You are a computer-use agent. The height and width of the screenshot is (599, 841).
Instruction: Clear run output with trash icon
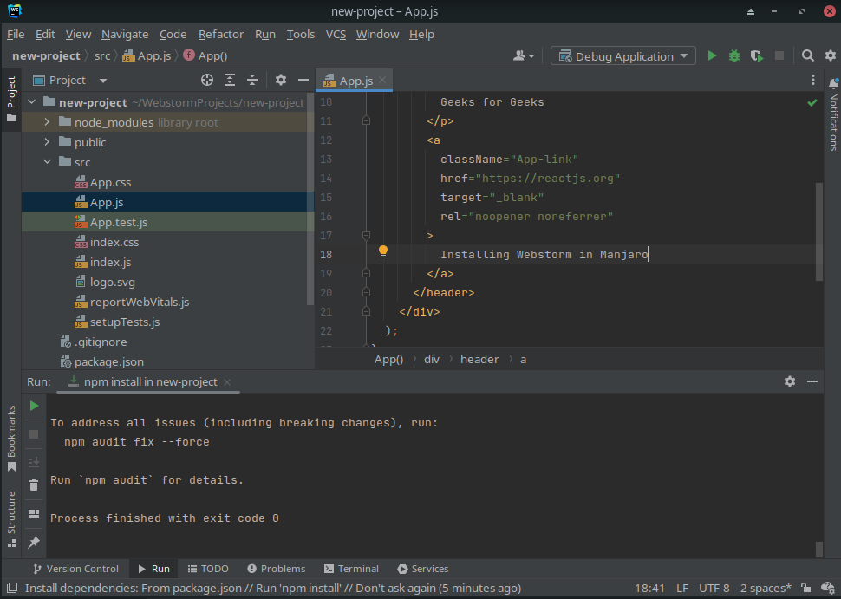[x=34, y=485]
